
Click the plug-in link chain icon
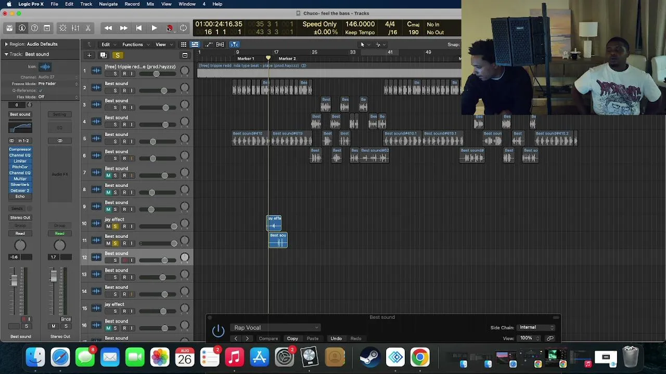point(550,339)
